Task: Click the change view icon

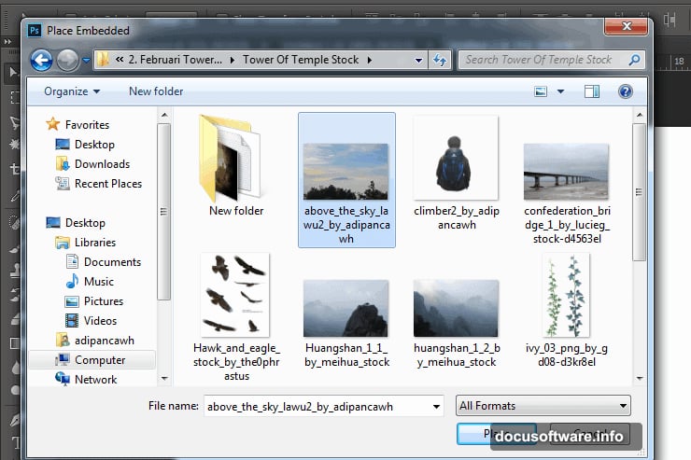Action: (x=541, y=91)
